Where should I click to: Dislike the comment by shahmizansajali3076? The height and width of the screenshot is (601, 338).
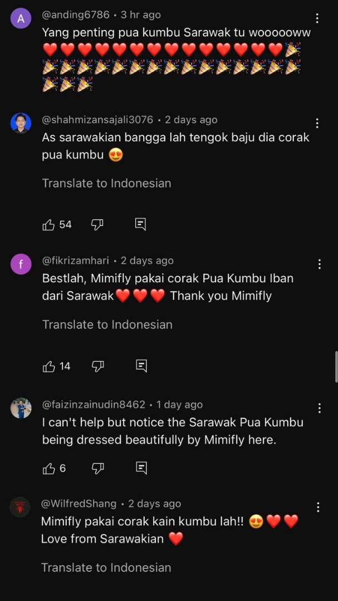click(x=97, y=224)
